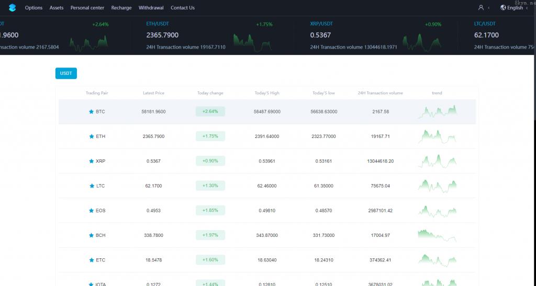536x286 pixels.
Task: Go to the Recharge menu item
Action: click(x=121, y=8)
